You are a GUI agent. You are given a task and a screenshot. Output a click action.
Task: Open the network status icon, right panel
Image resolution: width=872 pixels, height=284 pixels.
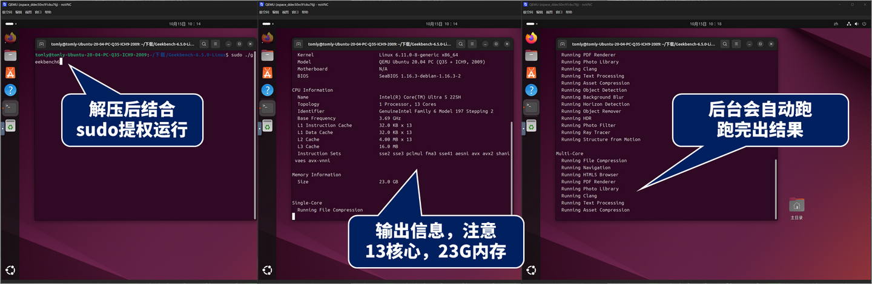click(849, 24)
